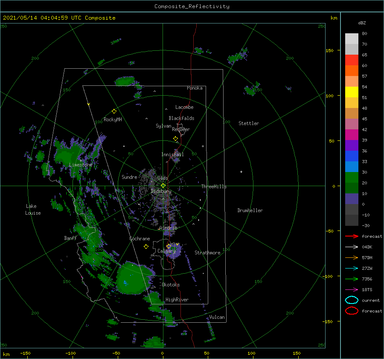This screenshot has width=384, height=359.
Task: Click the HighRiver label
Action: click(177, 300)
